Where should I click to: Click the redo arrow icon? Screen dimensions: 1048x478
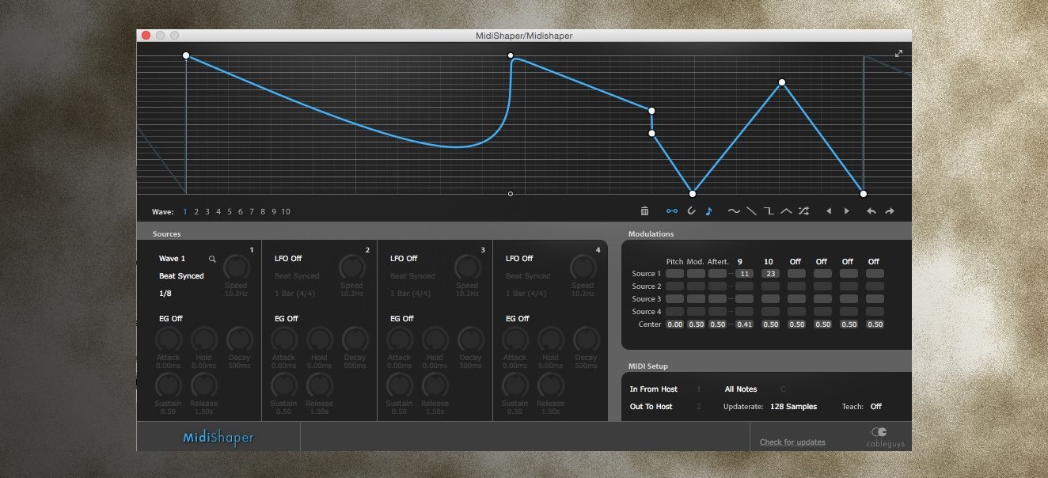[890, 211]
